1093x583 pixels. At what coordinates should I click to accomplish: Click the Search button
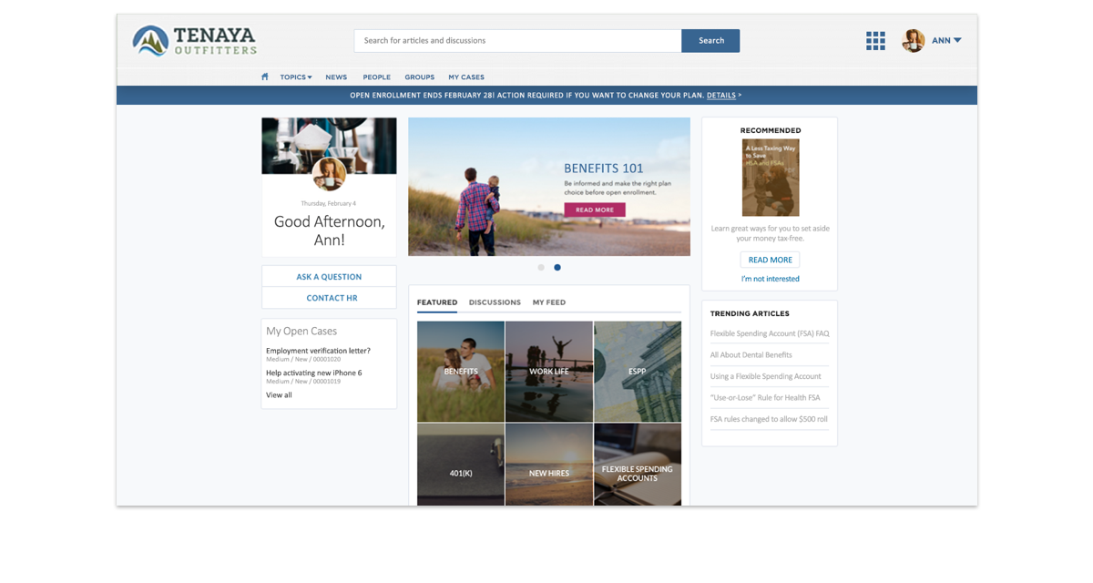tap(710, 41)
